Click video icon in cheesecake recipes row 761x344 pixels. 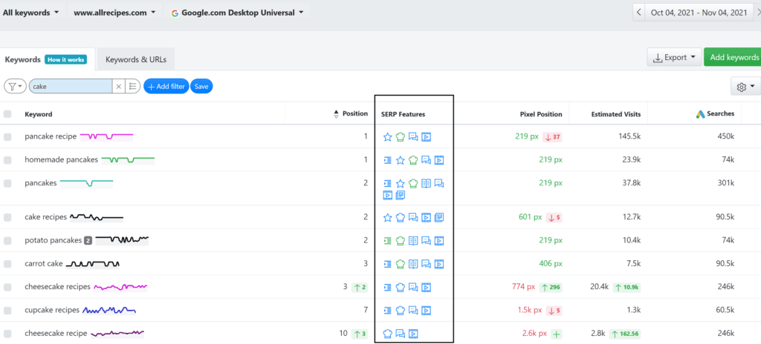pyautogui.click(x=426, y=287)
